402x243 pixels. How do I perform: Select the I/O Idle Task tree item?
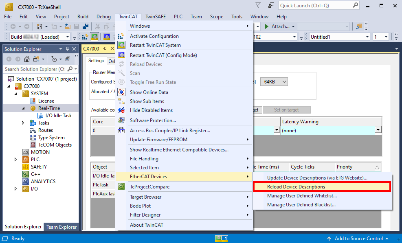click(x=59, y=116)
